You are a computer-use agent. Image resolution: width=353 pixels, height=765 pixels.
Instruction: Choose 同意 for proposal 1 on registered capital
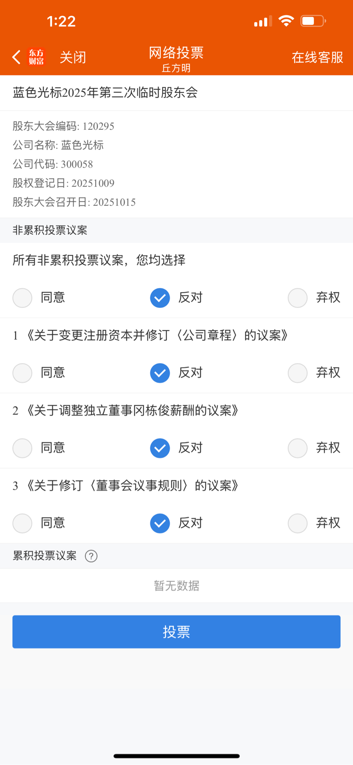click(23, 373)
